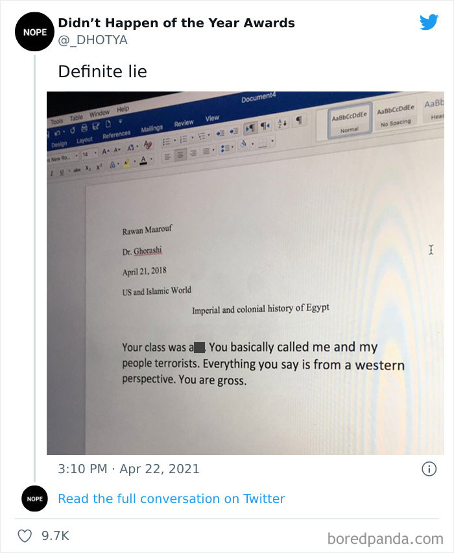Toggle center text alignment
Image resolution: width=454 pixels, height=553 pixels.
coord(181,156)
